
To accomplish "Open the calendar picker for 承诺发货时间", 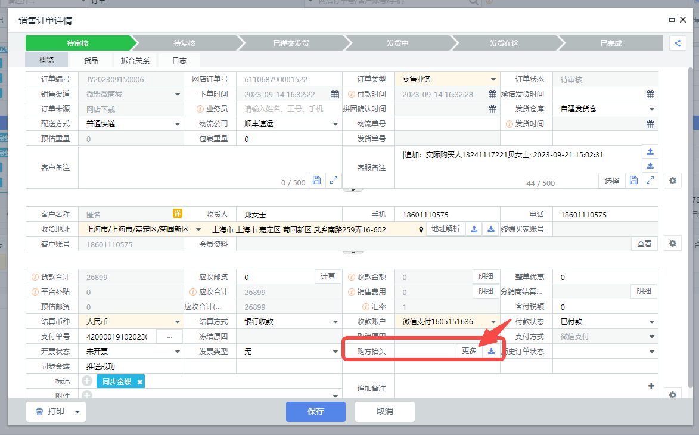I will [650, 94].
